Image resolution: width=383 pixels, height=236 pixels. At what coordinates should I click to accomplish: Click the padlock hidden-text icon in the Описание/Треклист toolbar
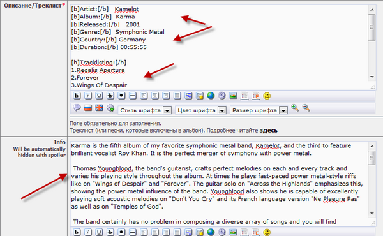click(200, 96)
